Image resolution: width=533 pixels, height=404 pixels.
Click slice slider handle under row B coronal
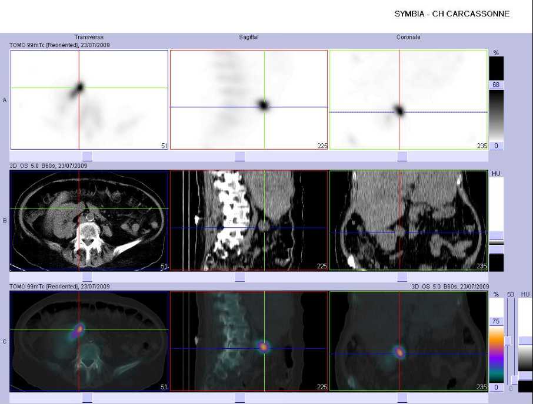click(x=402, y=277)
